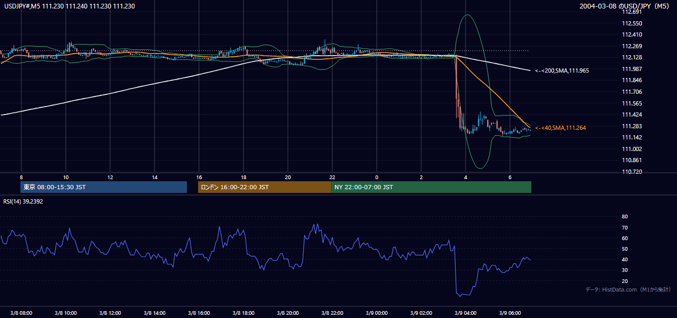Click price axis value 112.410
The width and height of the screenshot is (677, 318).
click(631, 34)
